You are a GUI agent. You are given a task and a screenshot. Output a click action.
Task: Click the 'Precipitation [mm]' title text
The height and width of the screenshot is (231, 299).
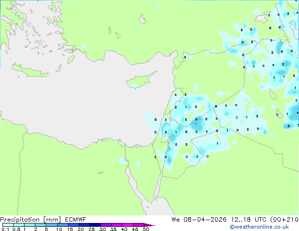tap(31, 220)
